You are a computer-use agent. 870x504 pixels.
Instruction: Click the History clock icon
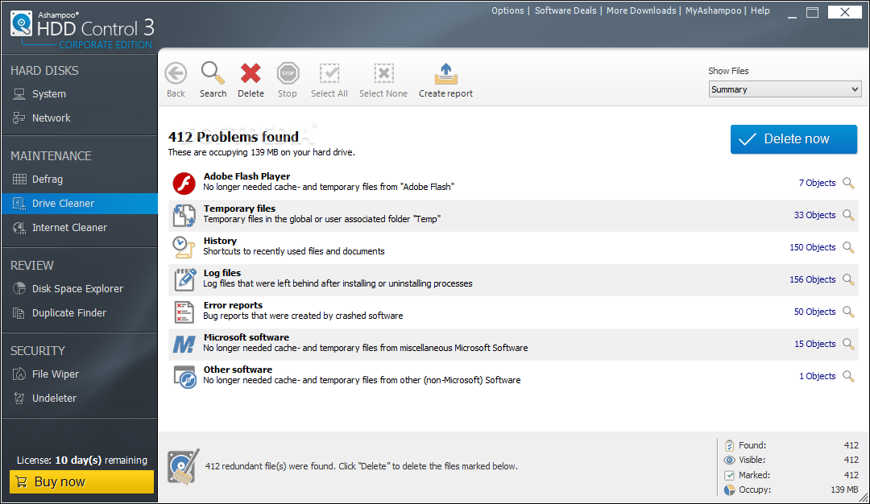184,247
